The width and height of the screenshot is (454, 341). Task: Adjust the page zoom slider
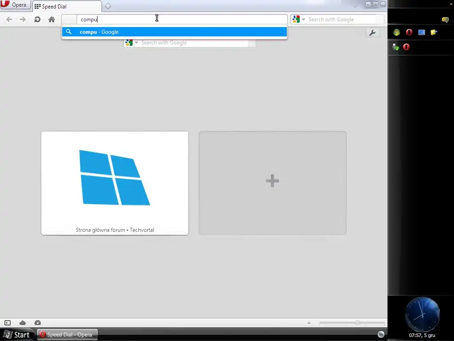352,323
